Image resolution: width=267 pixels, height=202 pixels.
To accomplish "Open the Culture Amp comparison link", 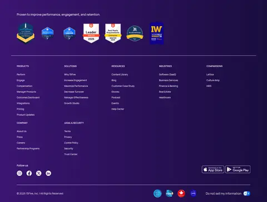I will click(213, 80).
